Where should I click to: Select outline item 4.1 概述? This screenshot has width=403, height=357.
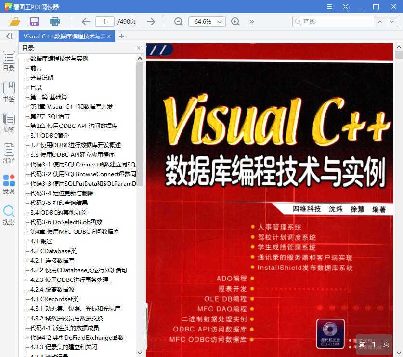tap(41, 242)
